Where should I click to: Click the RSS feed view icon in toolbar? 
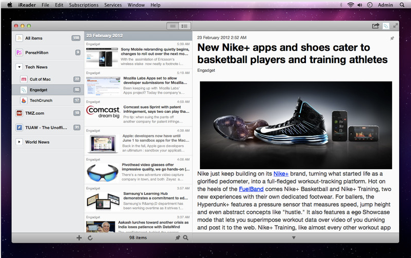385,26
